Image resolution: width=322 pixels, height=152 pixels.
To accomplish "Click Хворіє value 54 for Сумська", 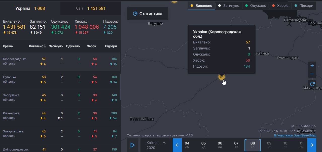I will (x=95, y=77).
